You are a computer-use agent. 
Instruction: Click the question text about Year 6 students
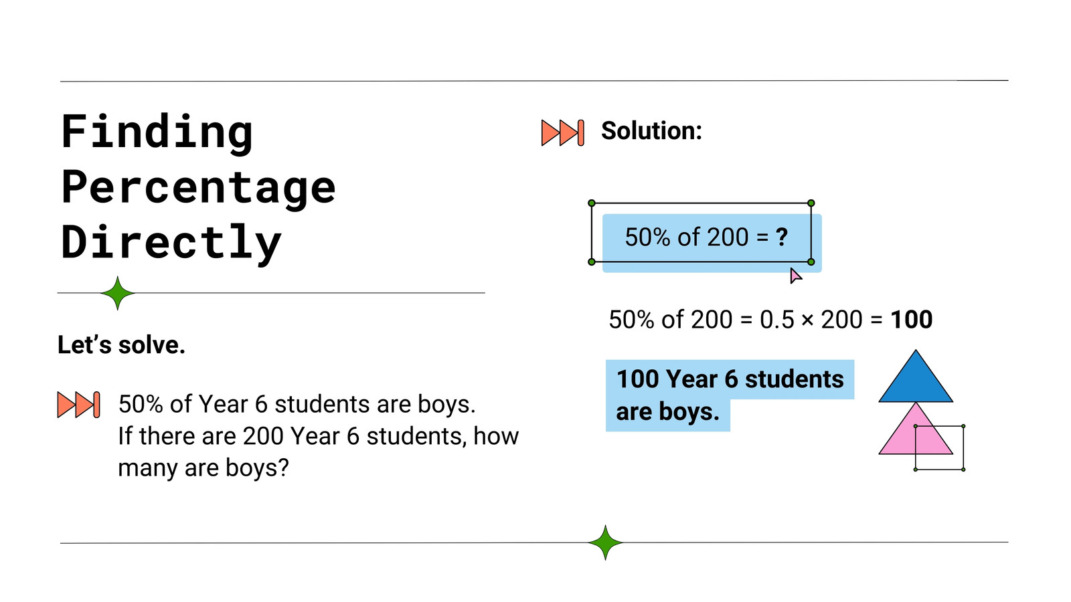click(319, 436)
